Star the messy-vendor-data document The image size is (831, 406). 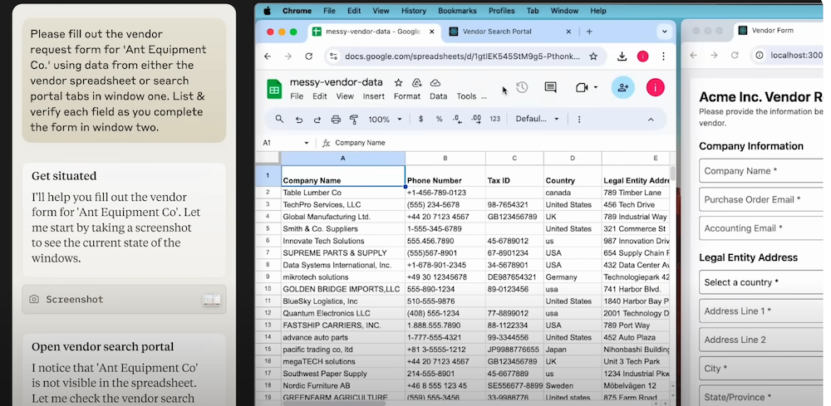[x=399, y=82]
